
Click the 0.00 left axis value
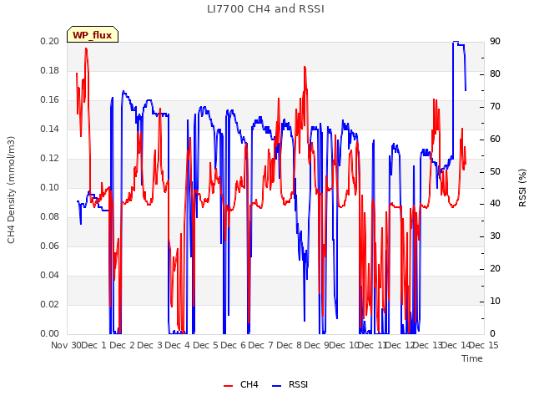pos(49,333)
